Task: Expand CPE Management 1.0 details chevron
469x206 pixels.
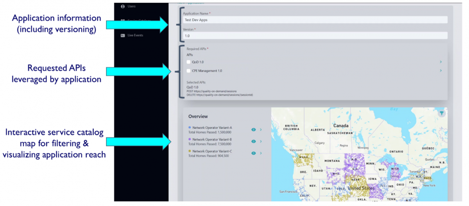Action: tap(440, 71)
